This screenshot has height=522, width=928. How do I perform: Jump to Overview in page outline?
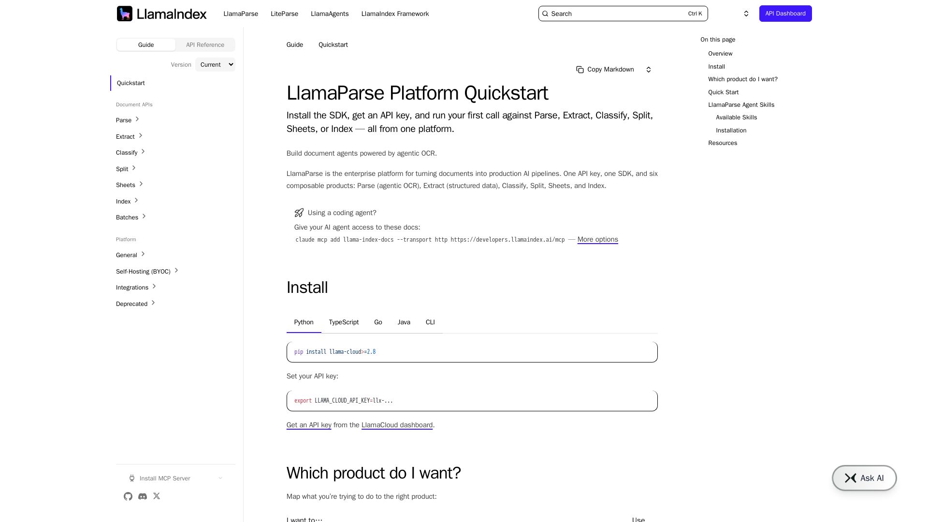(x=720, y=54)
